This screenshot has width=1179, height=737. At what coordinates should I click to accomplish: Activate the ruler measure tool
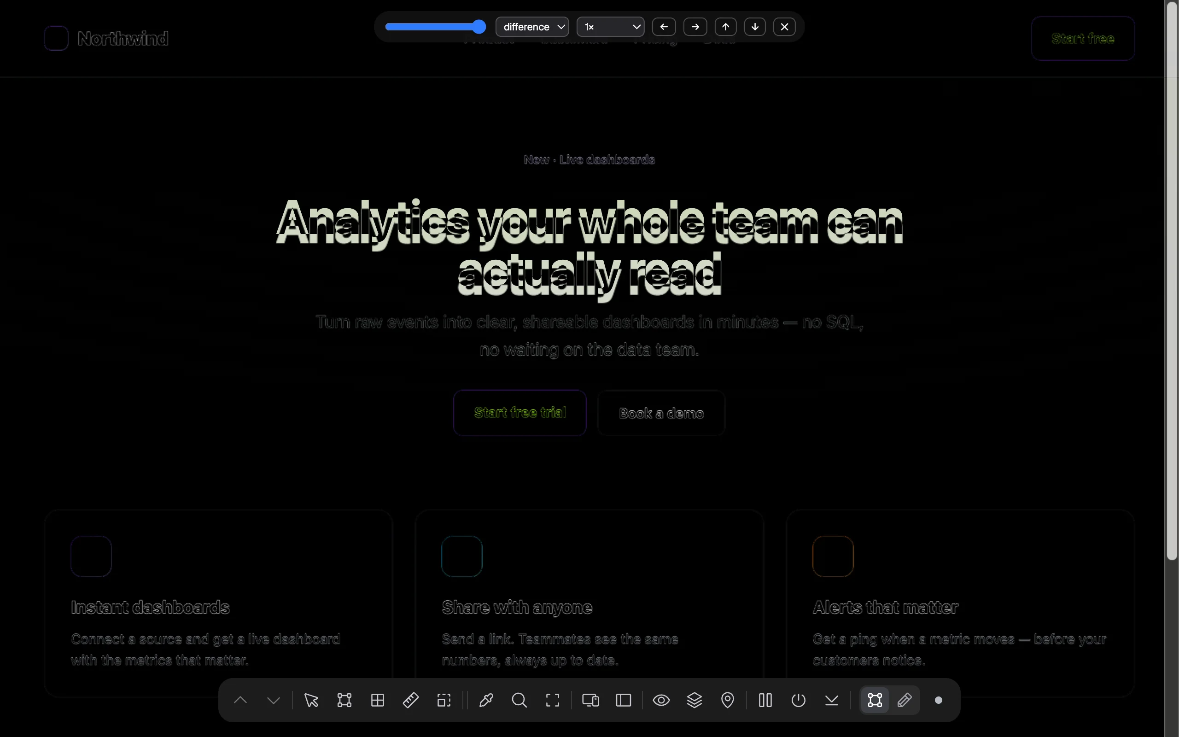pyautogui.click(x=411, y=701)
